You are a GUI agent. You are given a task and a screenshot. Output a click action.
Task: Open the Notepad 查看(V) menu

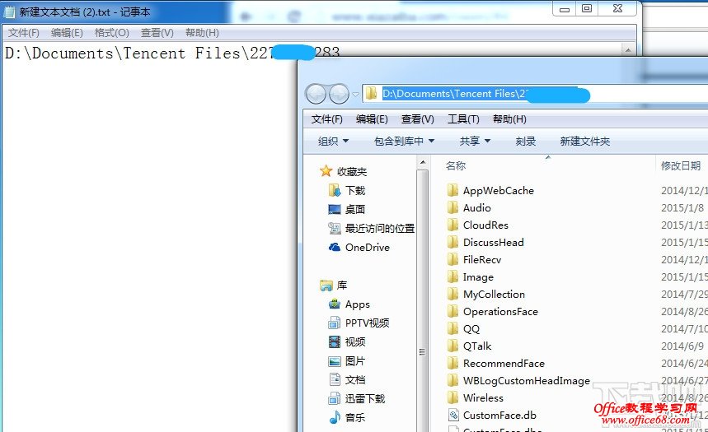click(x=157, y=33)
